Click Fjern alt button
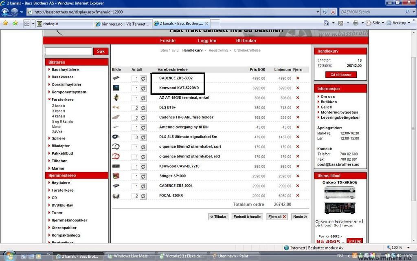 click(x=277, y=217)
